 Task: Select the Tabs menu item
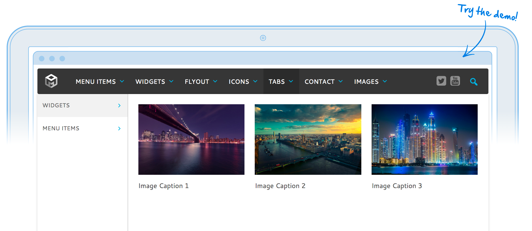click(x=281, y=82)
